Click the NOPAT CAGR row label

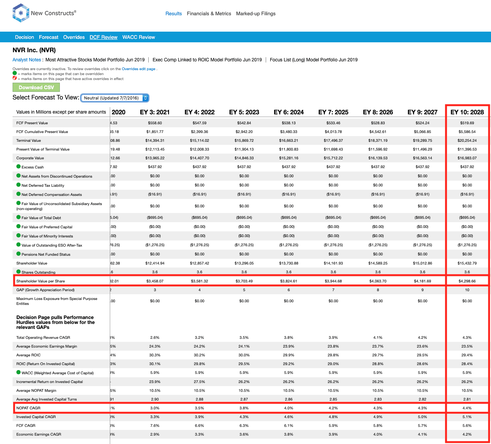[28, 408]
